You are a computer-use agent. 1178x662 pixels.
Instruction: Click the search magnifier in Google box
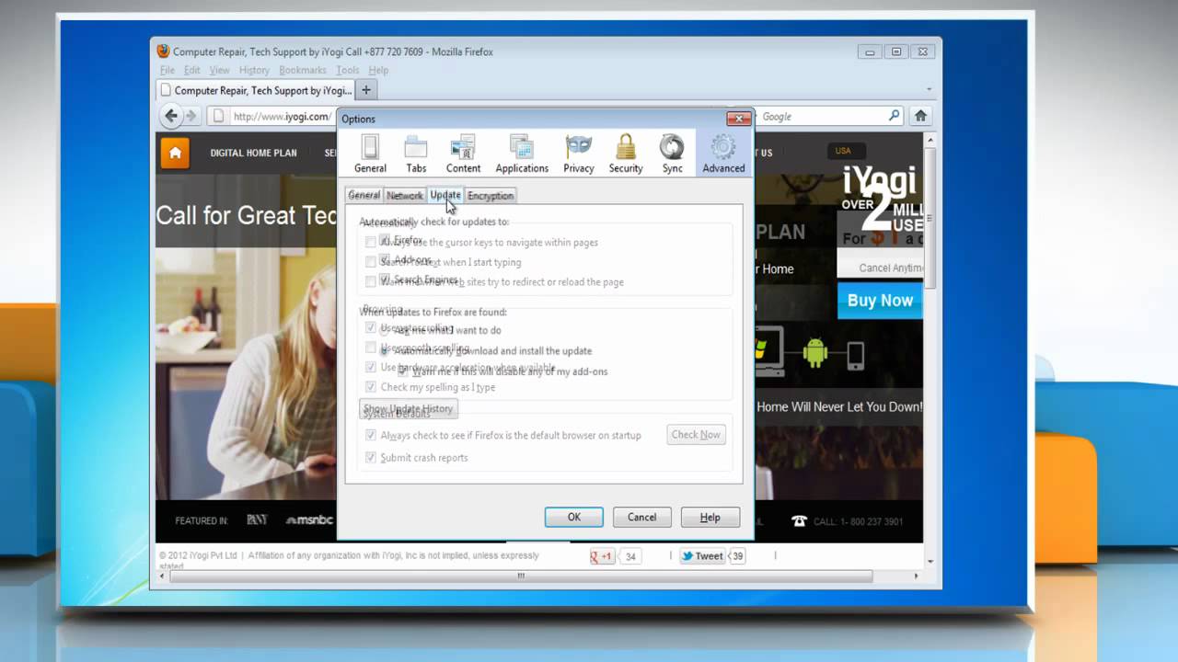tap(894, 116)
